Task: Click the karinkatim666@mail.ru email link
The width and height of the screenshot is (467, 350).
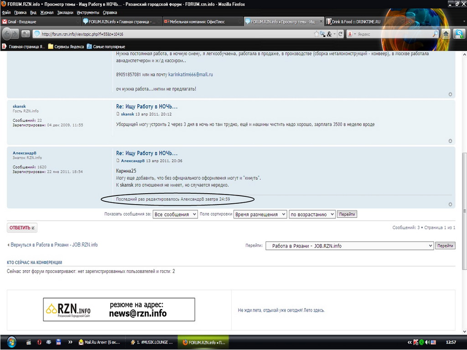Action: pos(191,74)
